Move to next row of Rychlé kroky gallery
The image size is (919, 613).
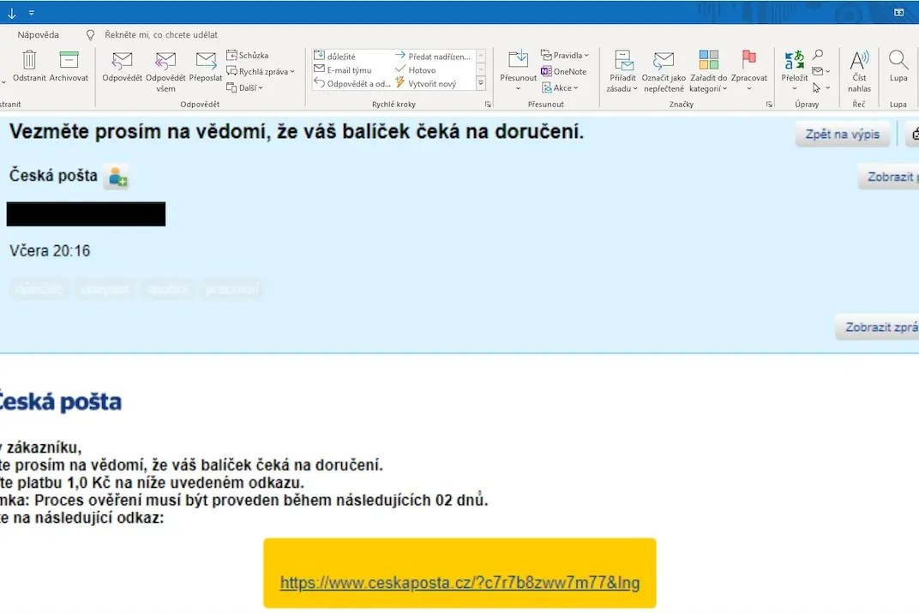coord(481,69)
